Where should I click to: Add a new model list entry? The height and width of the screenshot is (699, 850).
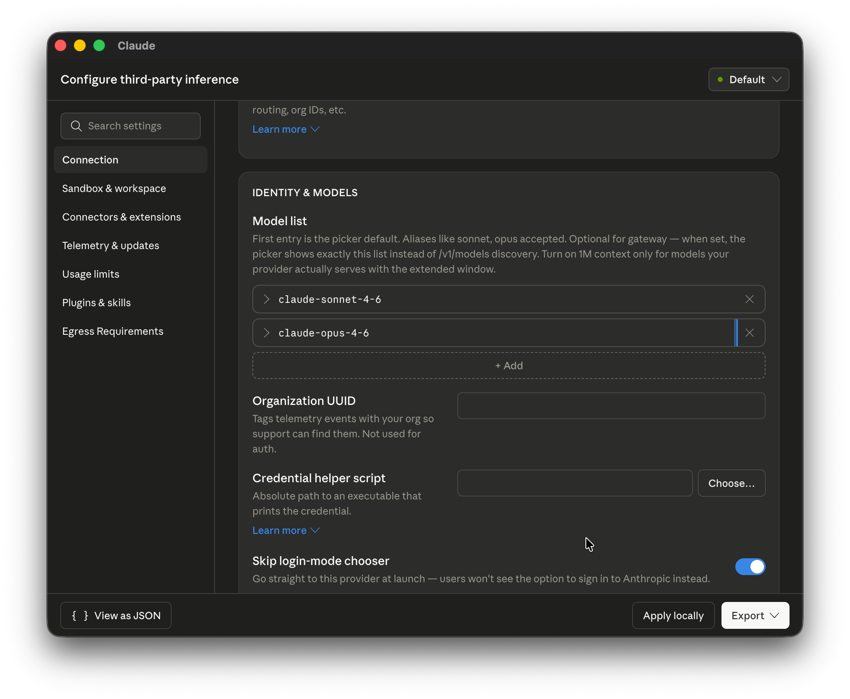pyautogui.click(x=509, y=365)
